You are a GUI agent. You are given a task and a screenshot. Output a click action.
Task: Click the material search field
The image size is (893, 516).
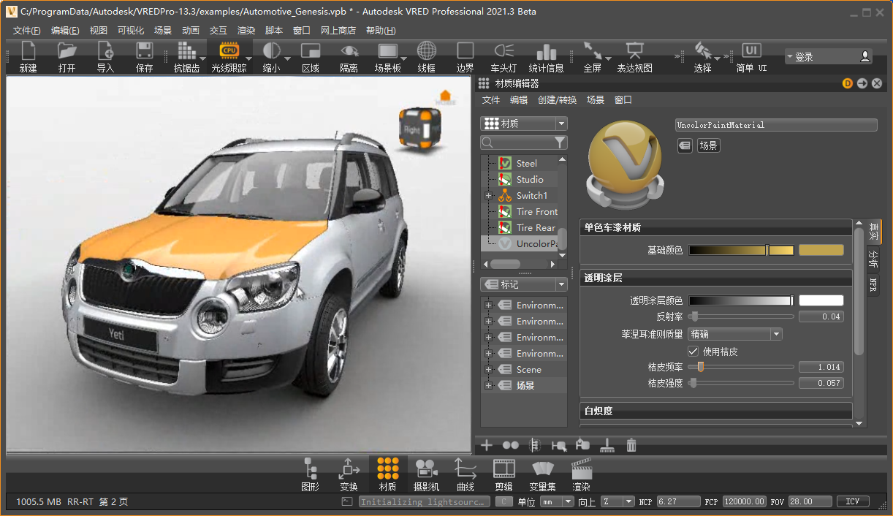coord(517,143)
